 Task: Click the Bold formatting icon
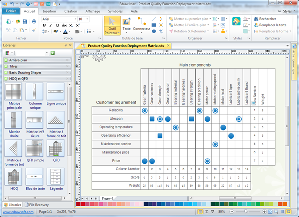[45, 26]
